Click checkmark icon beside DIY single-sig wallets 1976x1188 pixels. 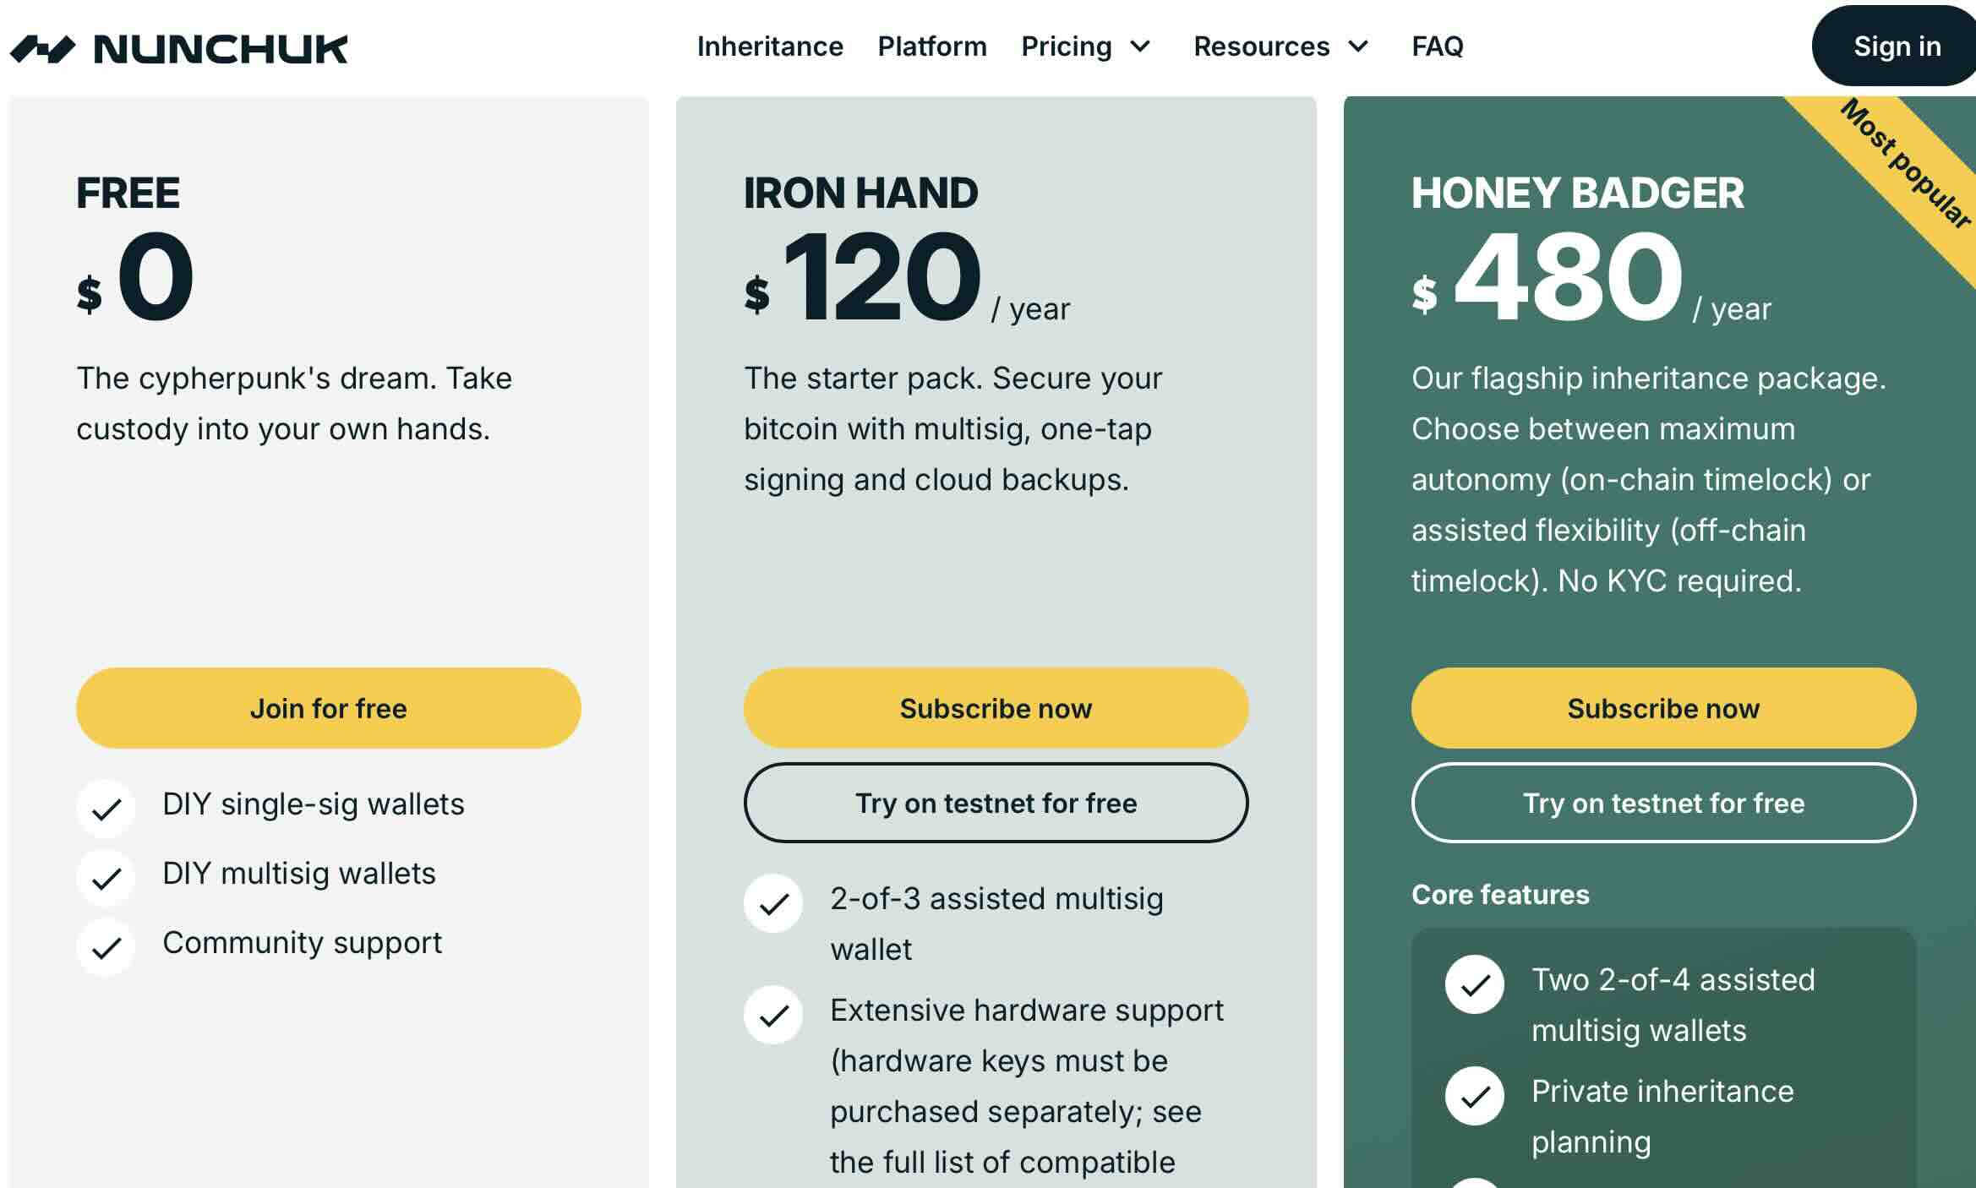pyautogui.click(x=106, y=809)
